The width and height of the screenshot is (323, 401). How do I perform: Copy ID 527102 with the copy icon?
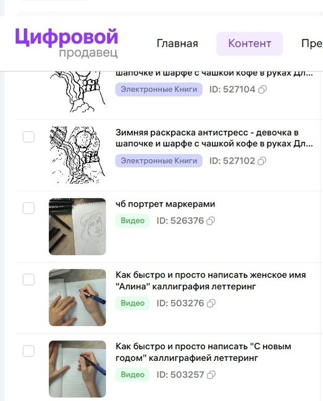pos(262,161)
